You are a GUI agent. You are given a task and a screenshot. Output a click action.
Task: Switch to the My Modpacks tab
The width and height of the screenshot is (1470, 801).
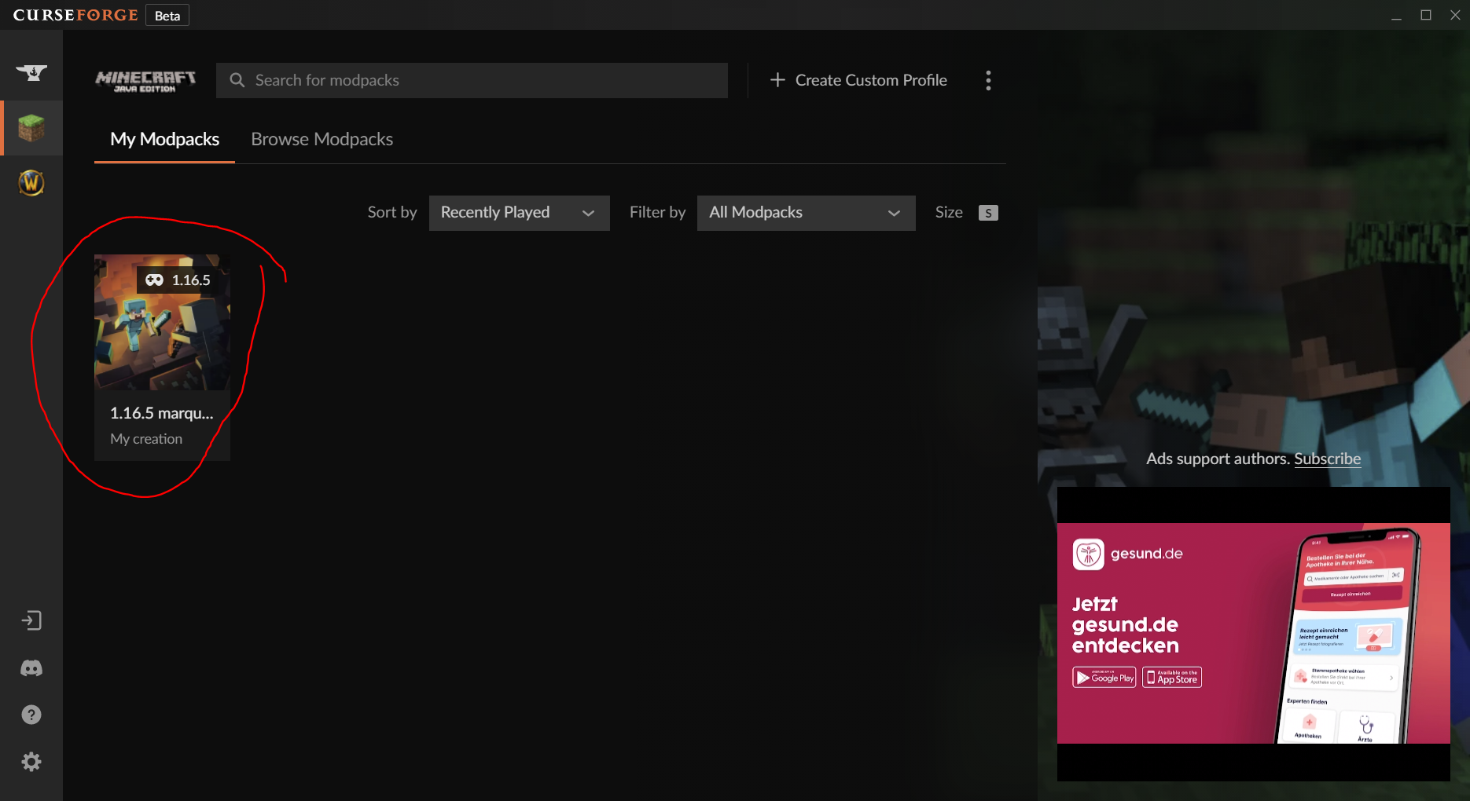point(164,139)
